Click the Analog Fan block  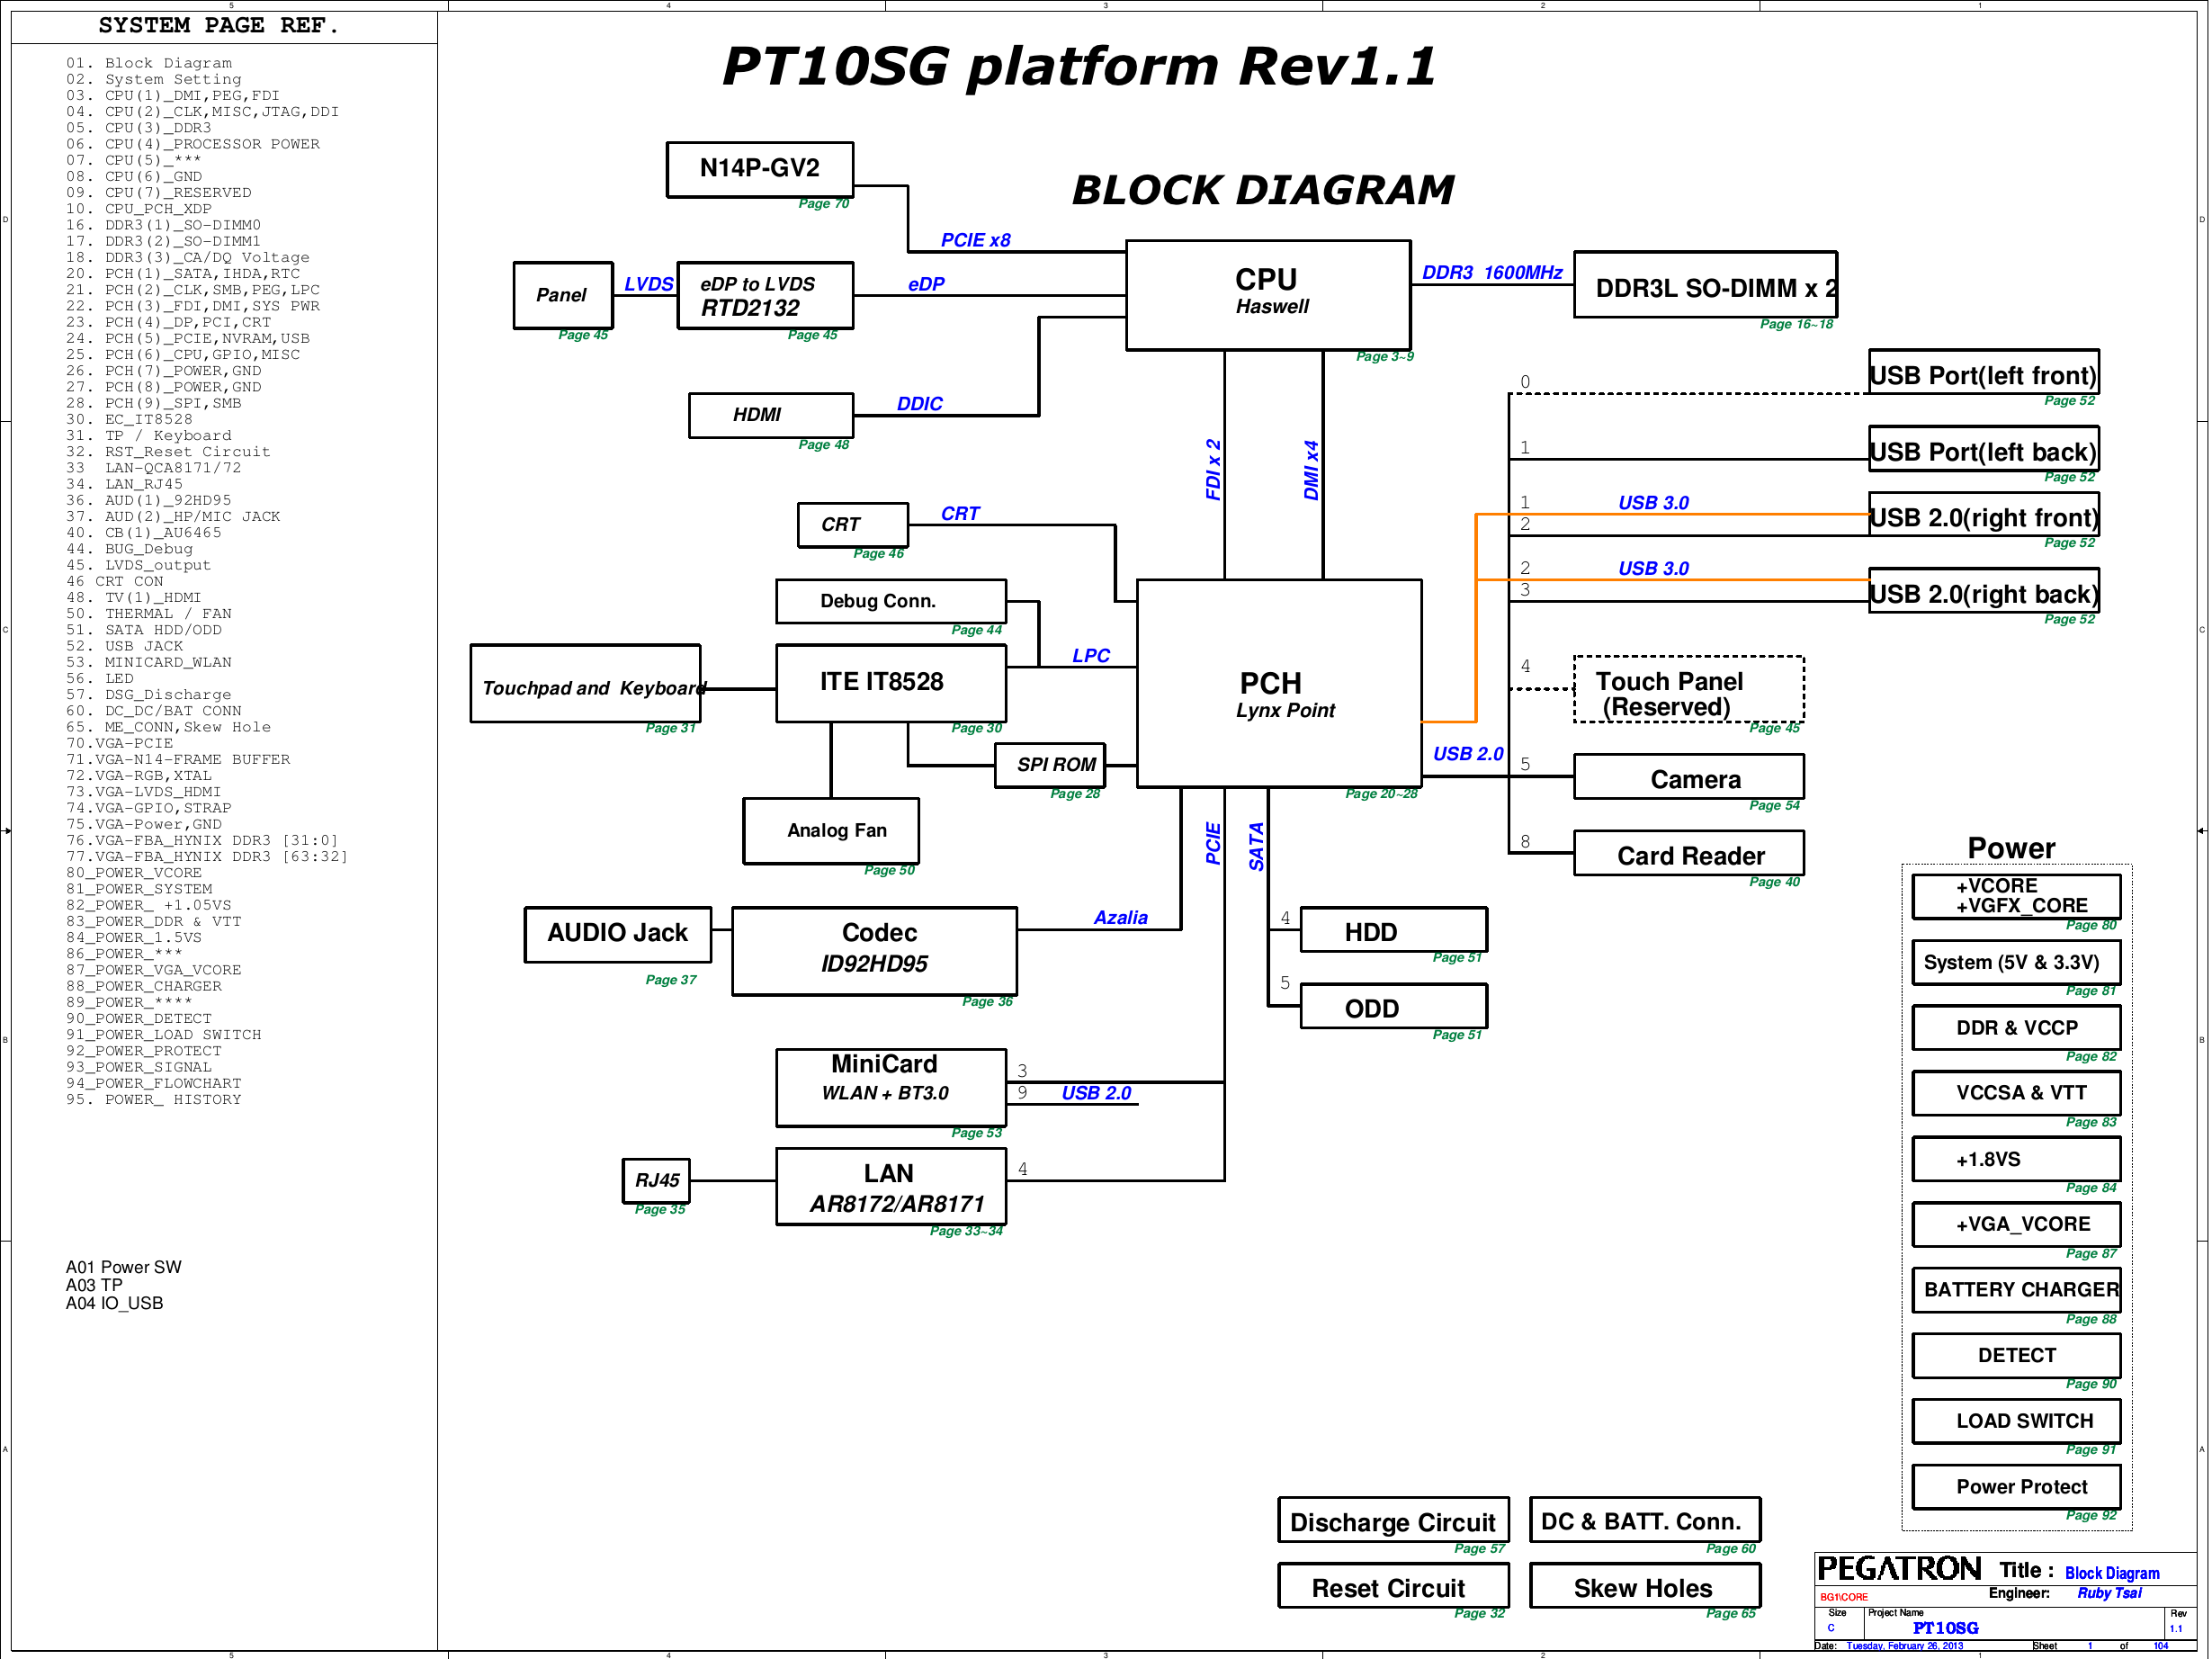[x=831, y=831]
